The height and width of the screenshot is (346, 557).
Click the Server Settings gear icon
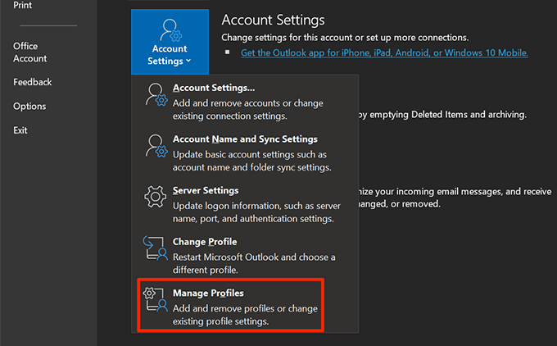156,198
